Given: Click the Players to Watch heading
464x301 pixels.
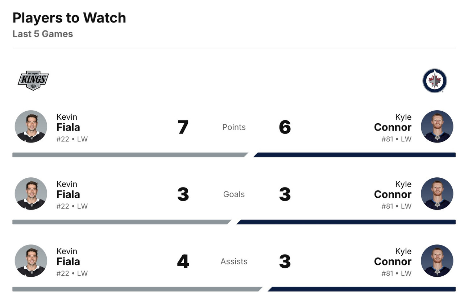Looking at the screenshot, I should 69,18.
